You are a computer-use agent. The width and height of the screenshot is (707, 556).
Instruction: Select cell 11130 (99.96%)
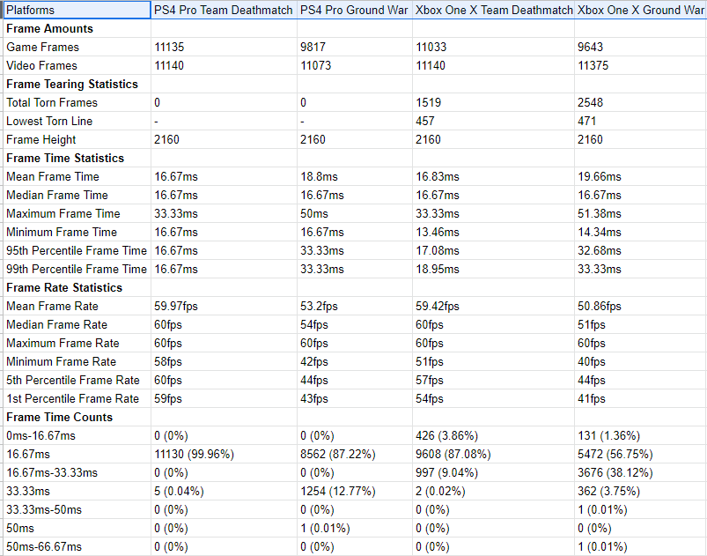195,454
